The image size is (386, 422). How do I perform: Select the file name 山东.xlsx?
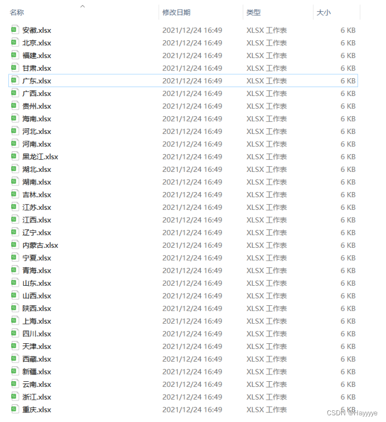[37, 283]
